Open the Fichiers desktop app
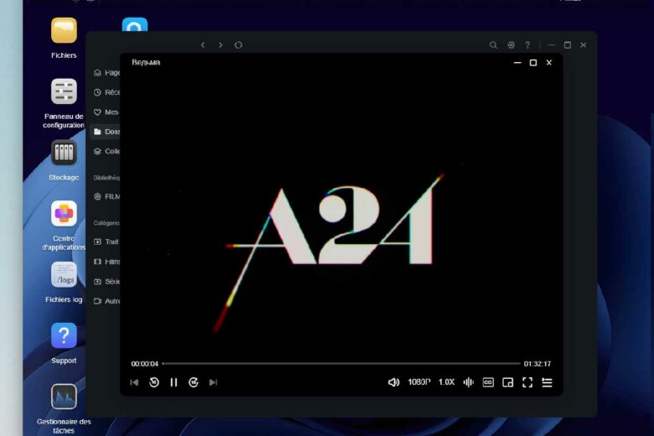Viewport: 654px width, 436px height. (64, 30)
